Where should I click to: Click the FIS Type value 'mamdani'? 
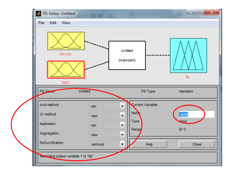[186, 91]
